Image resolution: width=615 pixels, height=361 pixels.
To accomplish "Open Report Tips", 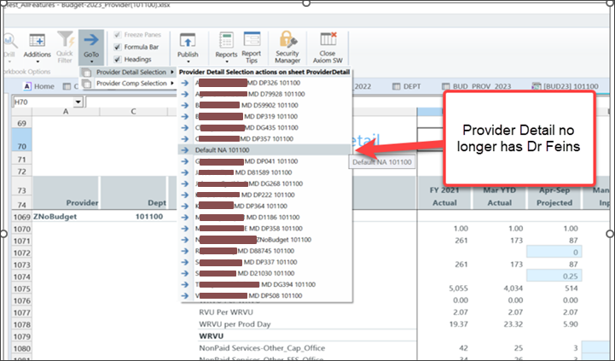I will [x=252, y=44].
